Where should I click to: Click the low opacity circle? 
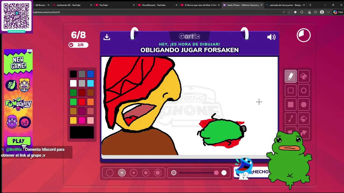(x=174, y=173)
